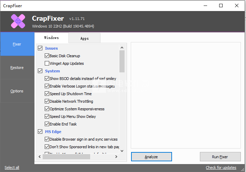Click the System category label
This screenshot has width=246, height=172.
click(52, 71)
